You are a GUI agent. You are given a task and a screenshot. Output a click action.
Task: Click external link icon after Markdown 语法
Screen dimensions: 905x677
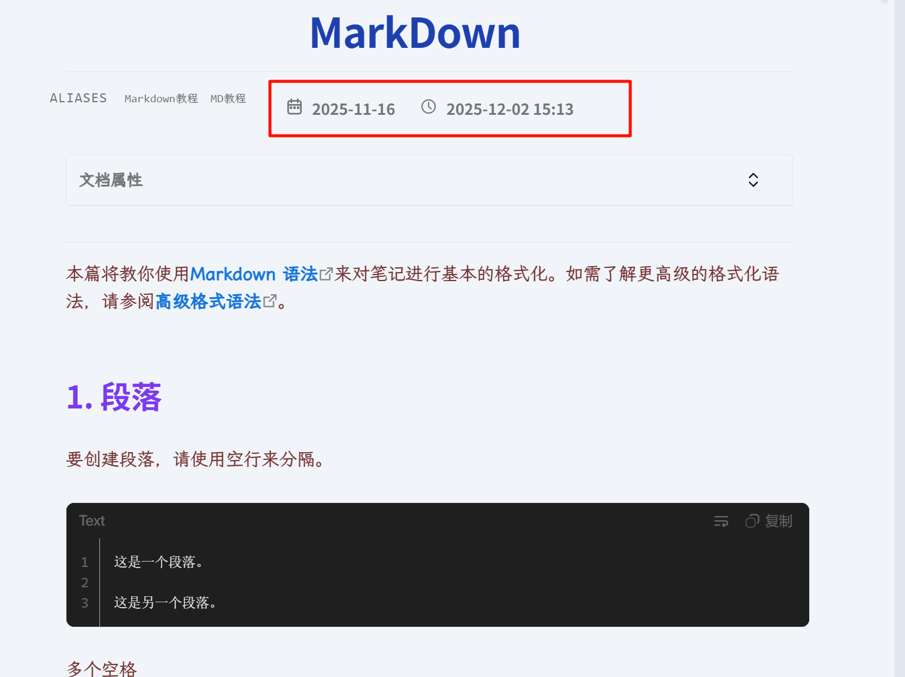point(326,275)
